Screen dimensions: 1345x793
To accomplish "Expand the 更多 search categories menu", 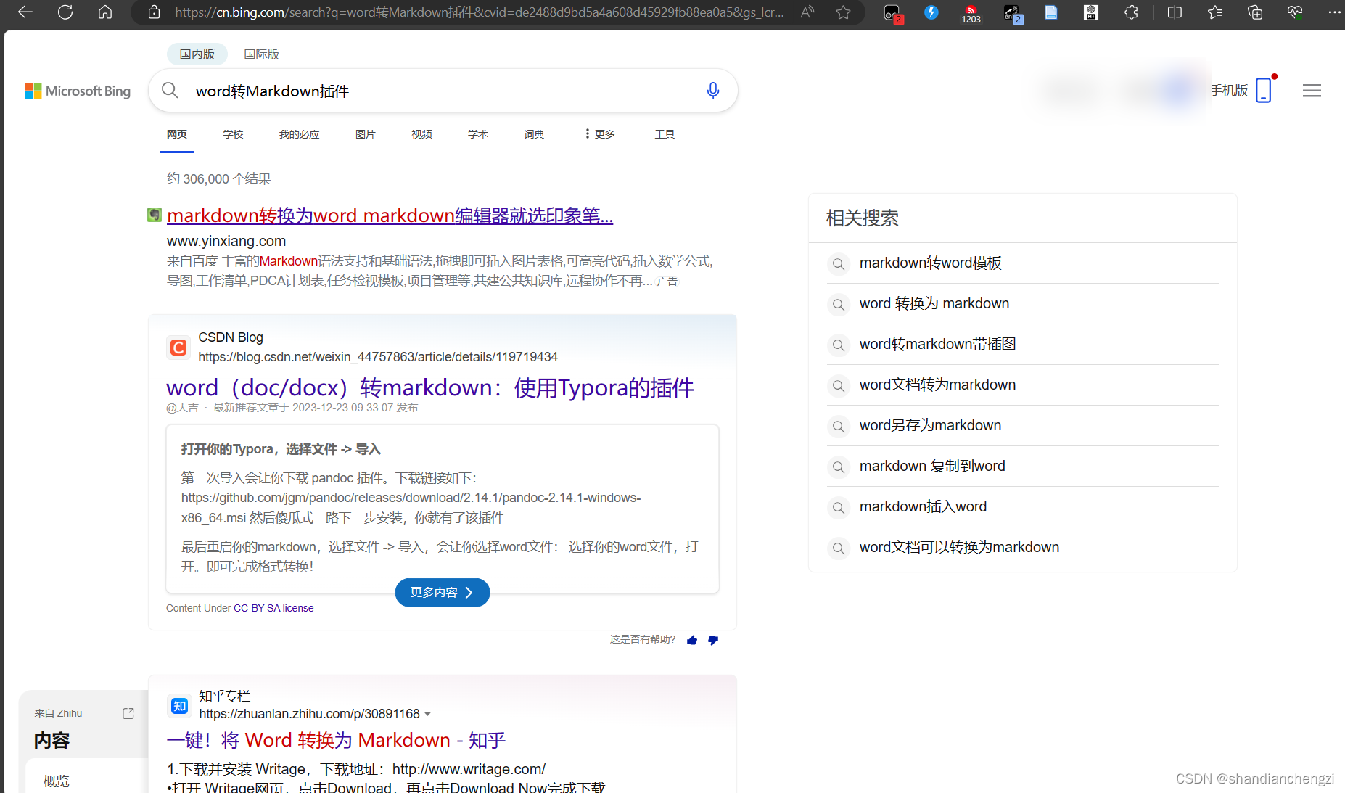I will 600,134.
